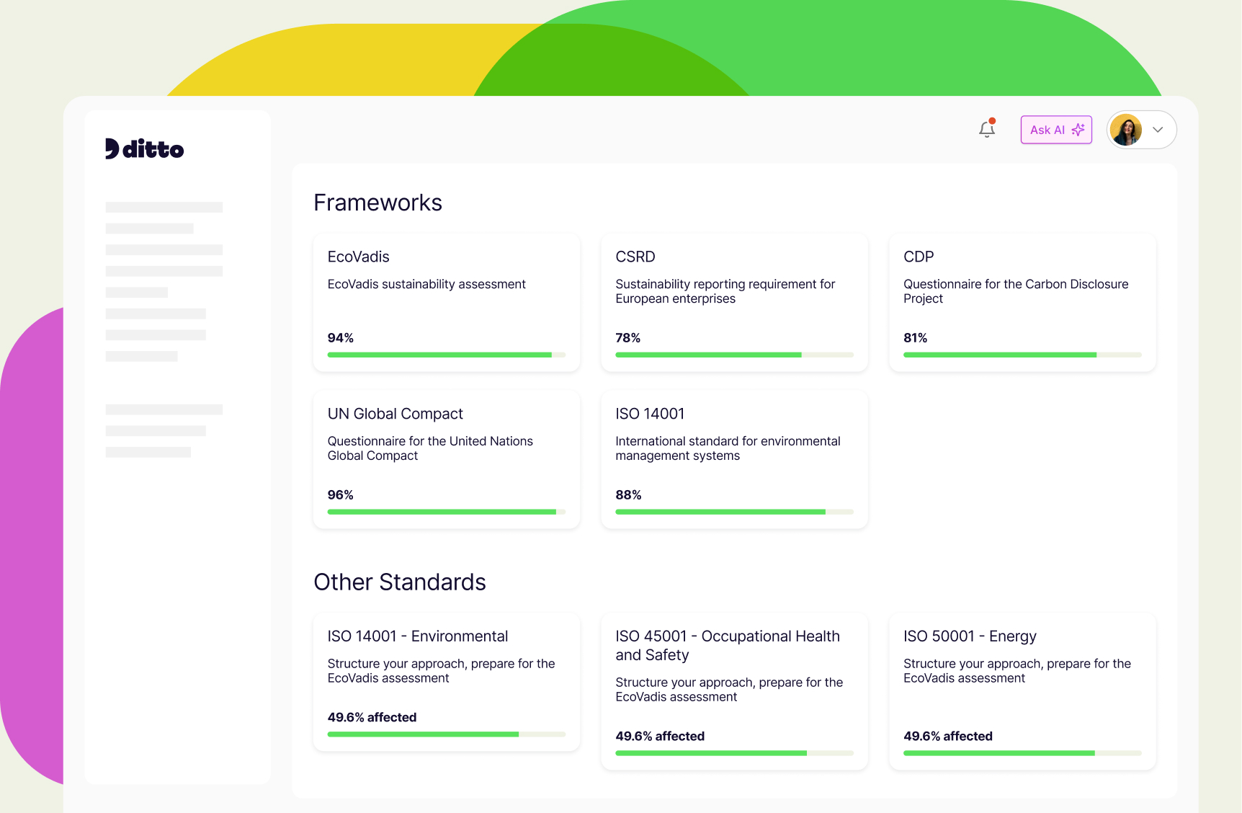The image size is (1242, 813).
Task: Click the '78%' value on CSRD
Action: [x=627, y=338]
